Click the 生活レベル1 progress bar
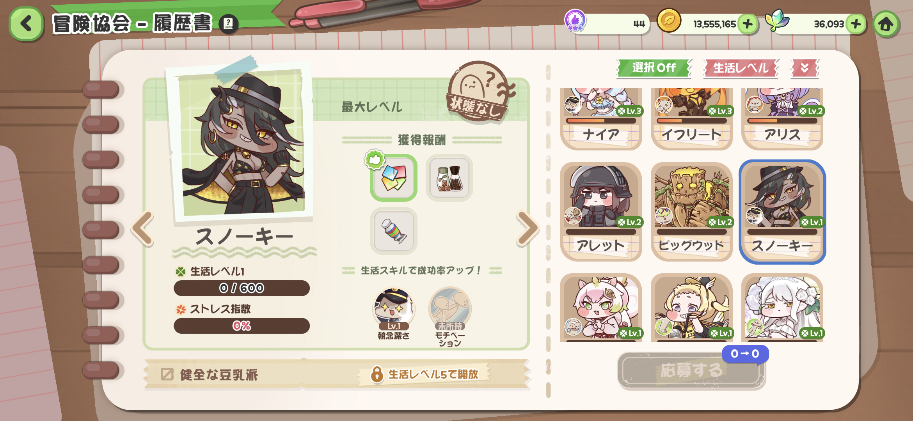 pos(242,288)
